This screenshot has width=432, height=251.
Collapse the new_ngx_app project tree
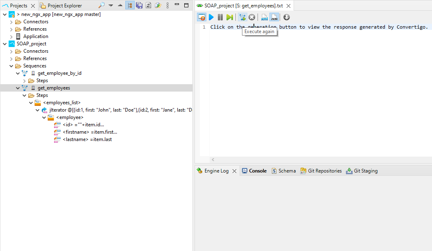coord(4,14)
